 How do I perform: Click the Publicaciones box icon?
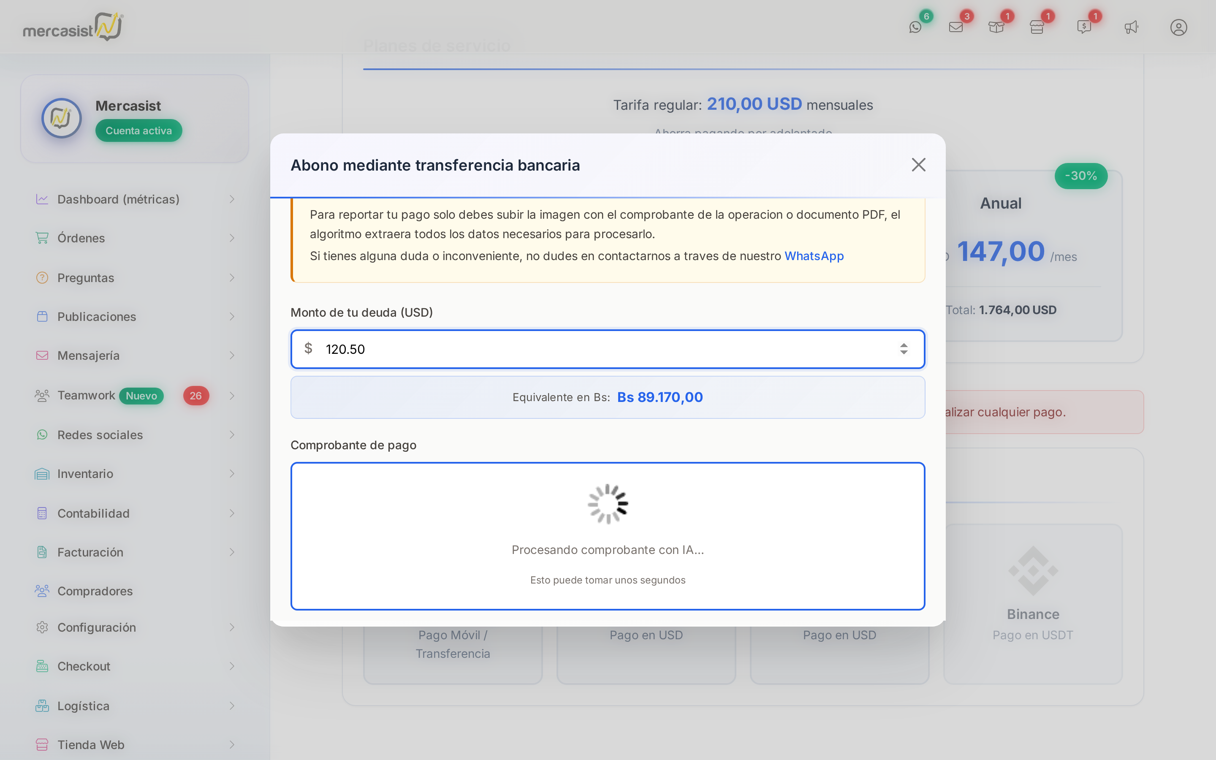[42, 316]
